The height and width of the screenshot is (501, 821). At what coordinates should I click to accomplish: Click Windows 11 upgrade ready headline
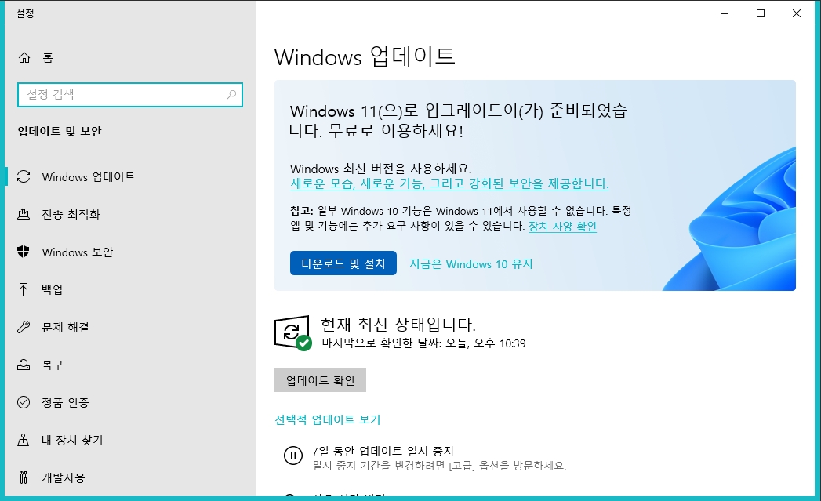[458, 121]
